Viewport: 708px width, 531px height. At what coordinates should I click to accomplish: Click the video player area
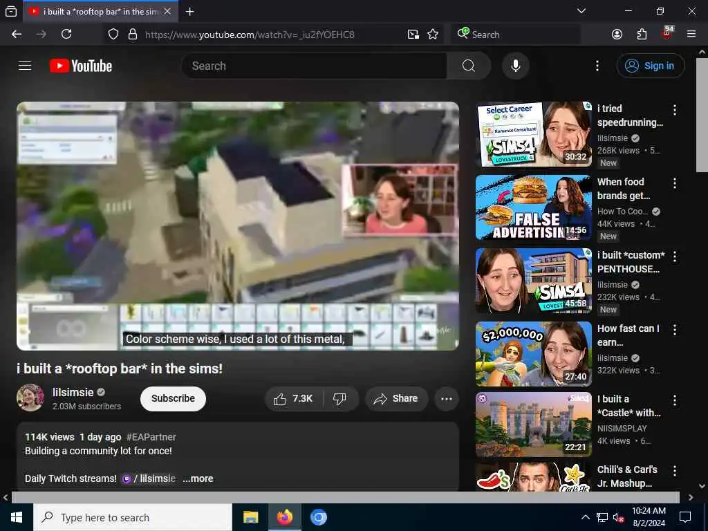[x=238, y=226]
